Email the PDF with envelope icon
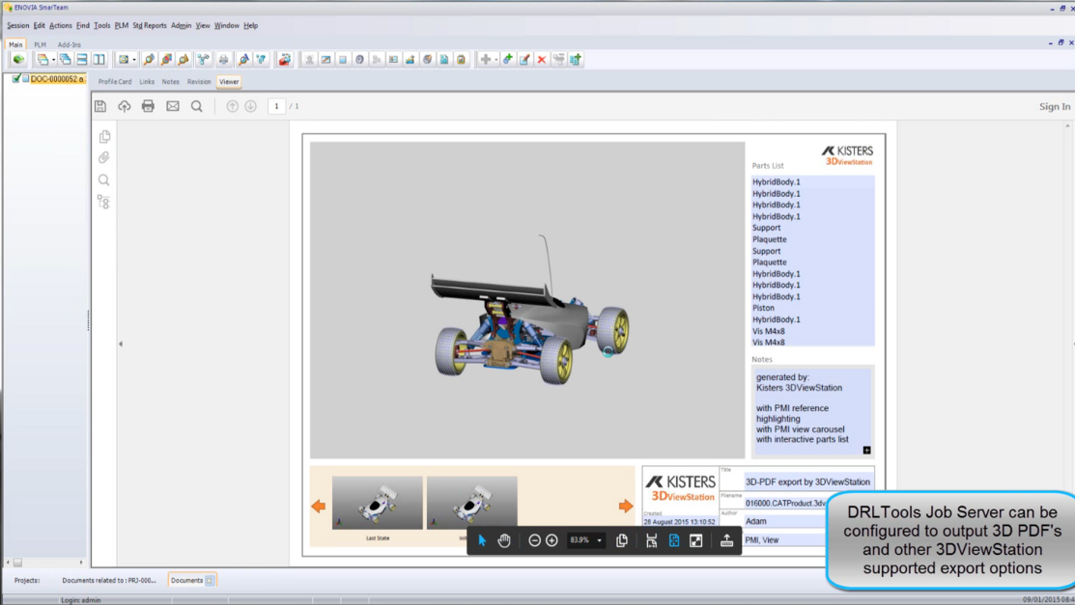This screenshot has height=605, width=1075. 173,106
